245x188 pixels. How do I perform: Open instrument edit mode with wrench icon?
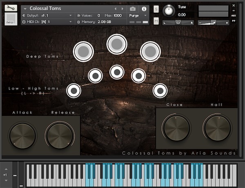click(11, 8)
